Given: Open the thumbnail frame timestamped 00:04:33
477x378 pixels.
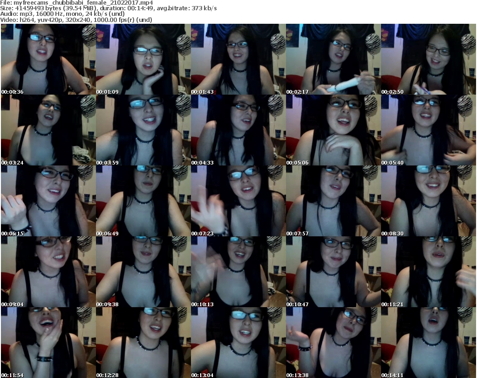Looking at the screenshot, I should [x=238, y=130].
